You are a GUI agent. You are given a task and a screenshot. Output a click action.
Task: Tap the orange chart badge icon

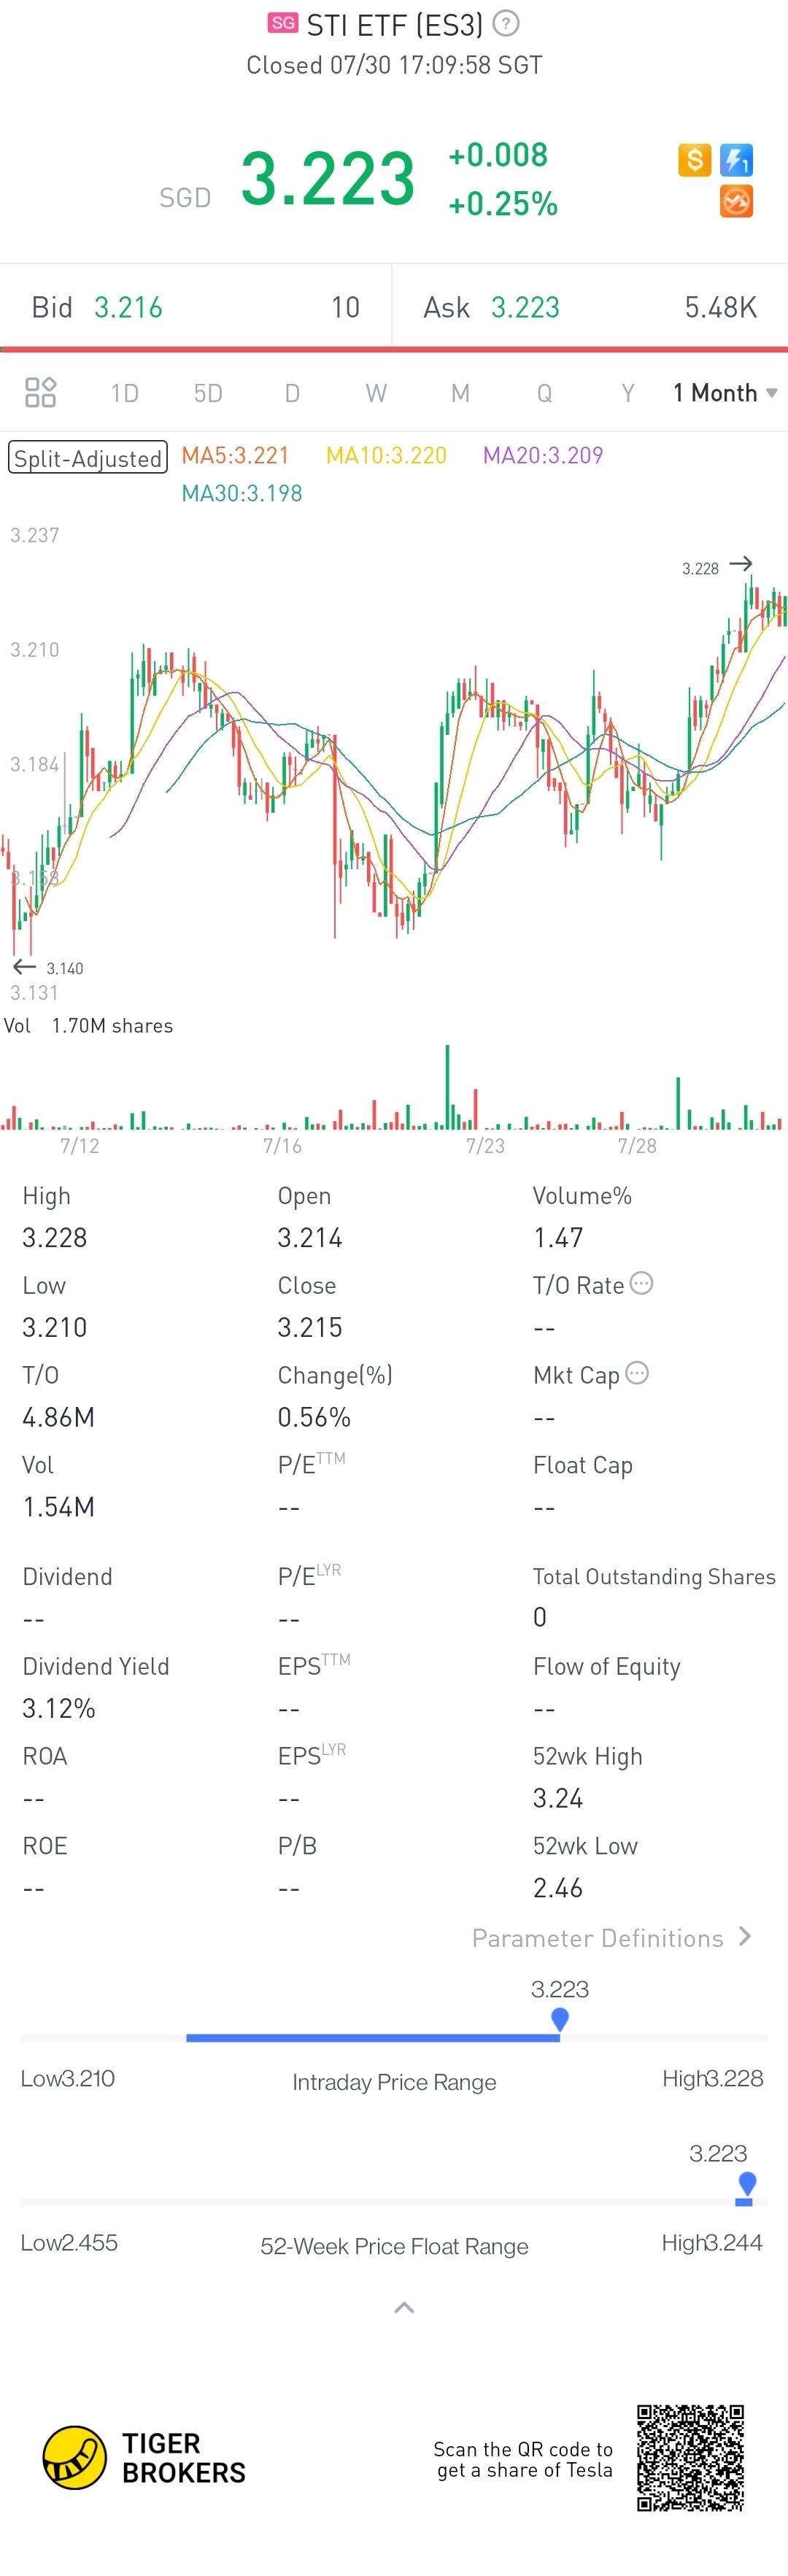click(737, 201)
